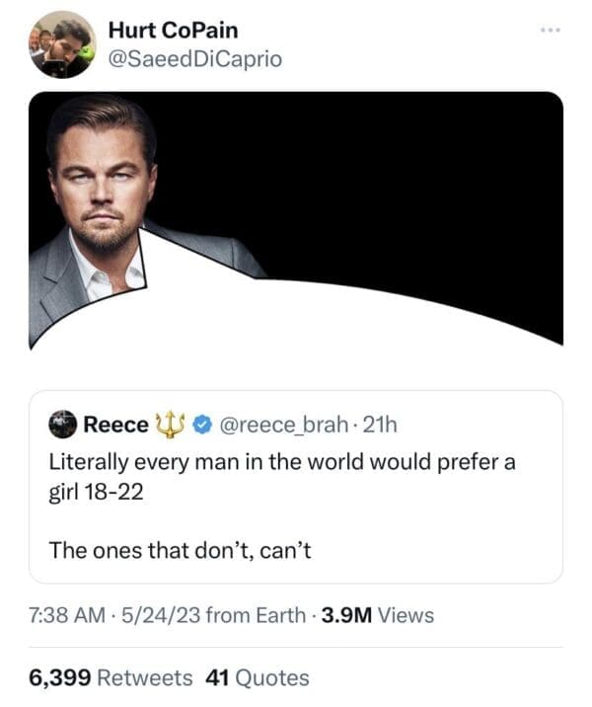Viewport: 592px width, 707px height.
Task: Open the Hurt CoPain display name
Action: [x=173, y=31]
